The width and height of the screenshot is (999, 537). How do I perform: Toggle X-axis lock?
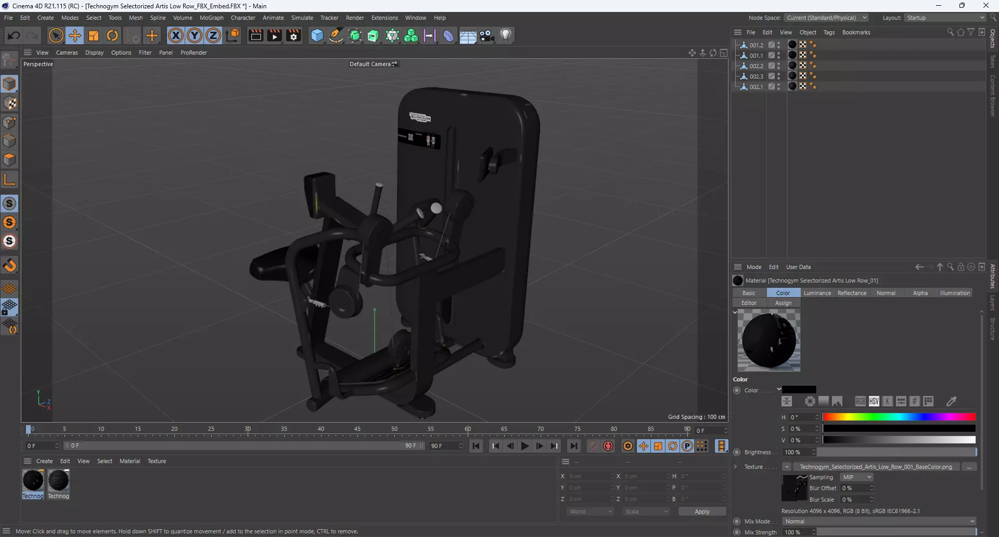tap(176, 35)
